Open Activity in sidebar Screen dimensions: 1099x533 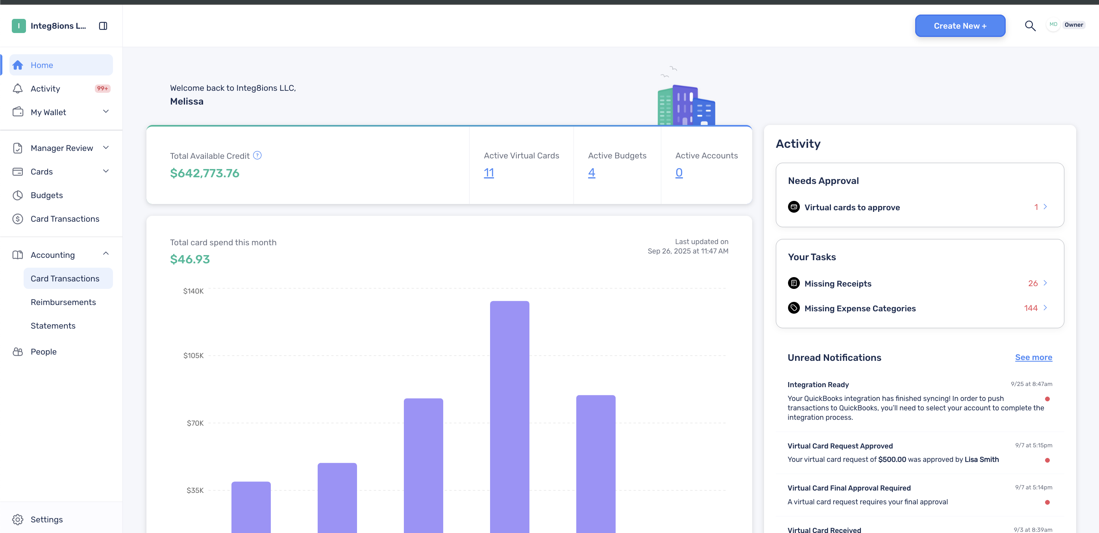point(61,88)
